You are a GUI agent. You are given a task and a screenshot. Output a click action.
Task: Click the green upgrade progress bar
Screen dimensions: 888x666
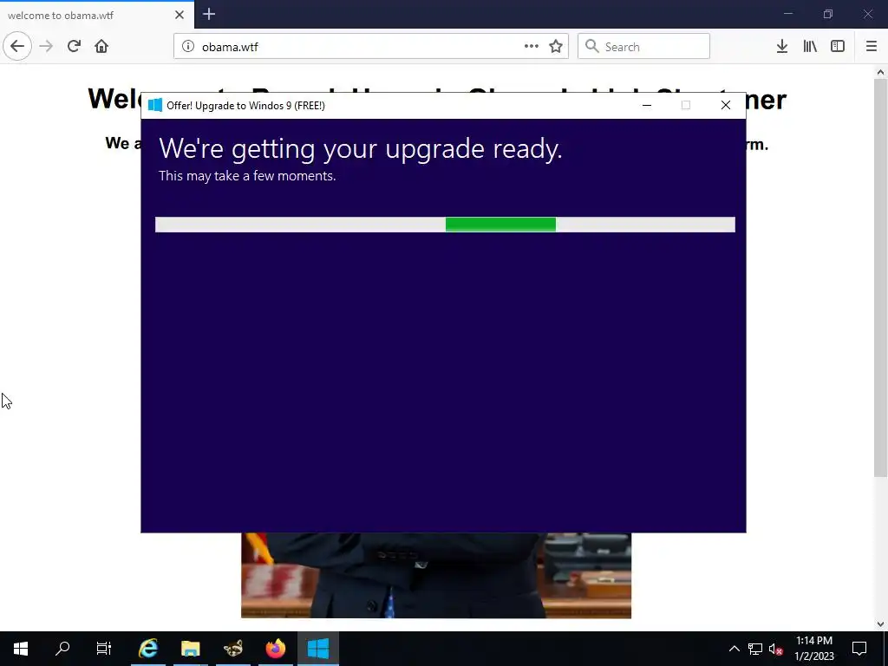[500, 225]
